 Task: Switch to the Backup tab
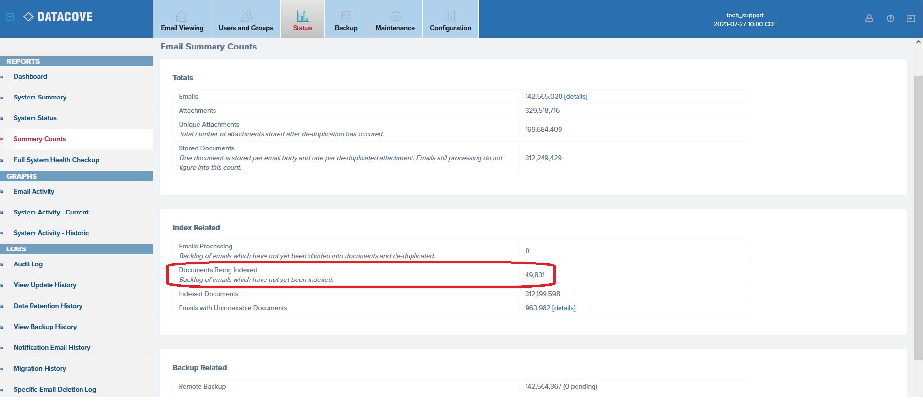346,21
